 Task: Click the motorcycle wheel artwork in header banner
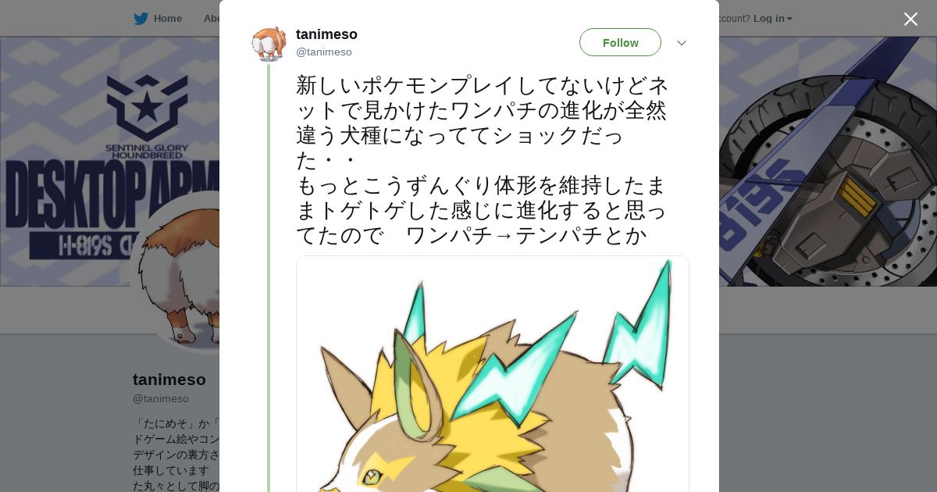click(x=828, y=180)
